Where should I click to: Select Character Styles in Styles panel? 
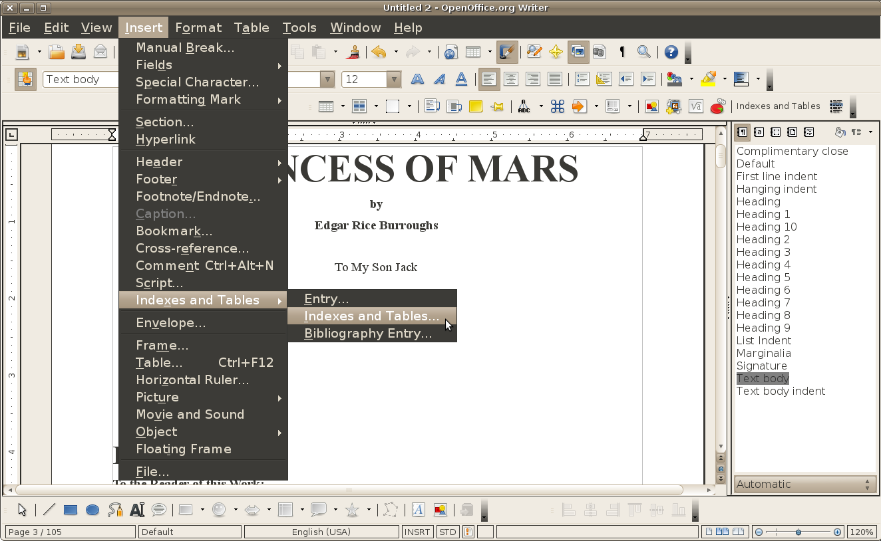tap(759, 132)
